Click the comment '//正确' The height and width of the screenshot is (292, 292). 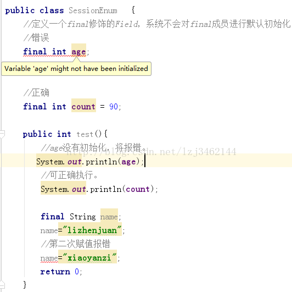(x=36, y=93)
